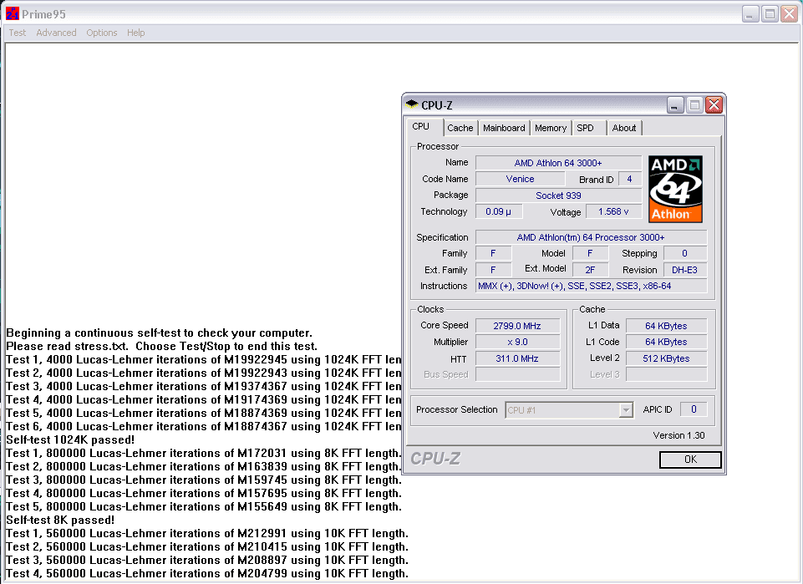Minimize the Prime95 window
The height and width of the screenshot is (584, 803).
click(750, 14)
